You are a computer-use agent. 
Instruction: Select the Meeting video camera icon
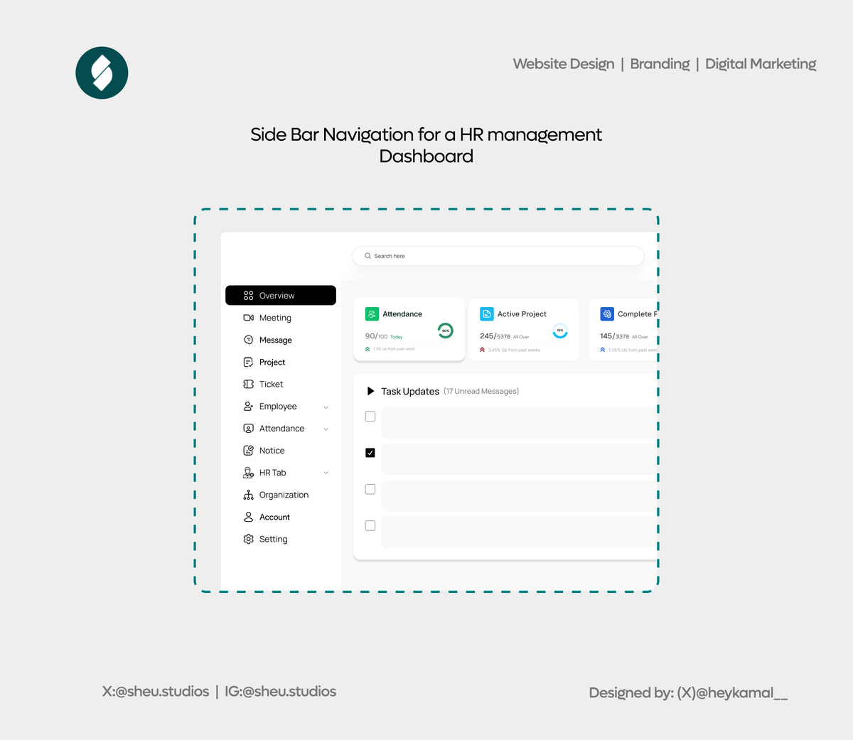tap(248, 318)
